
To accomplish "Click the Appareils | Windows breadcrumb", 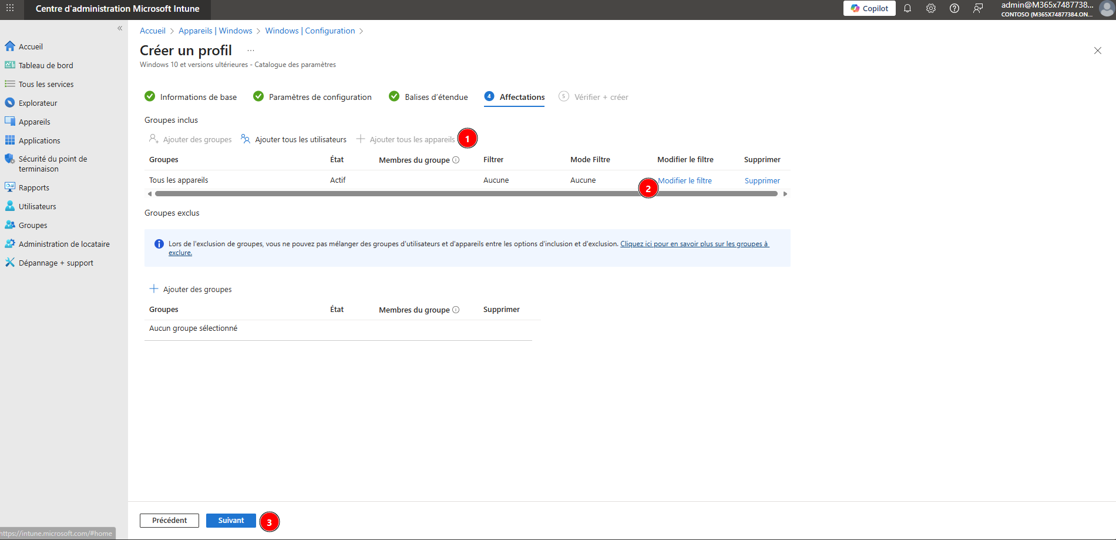I will pos(216,31).
